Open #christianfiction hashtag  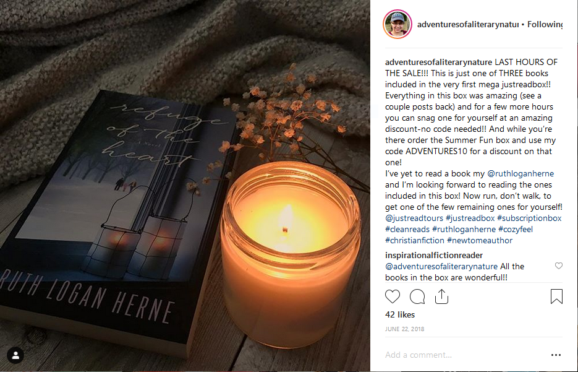[415, 240]
